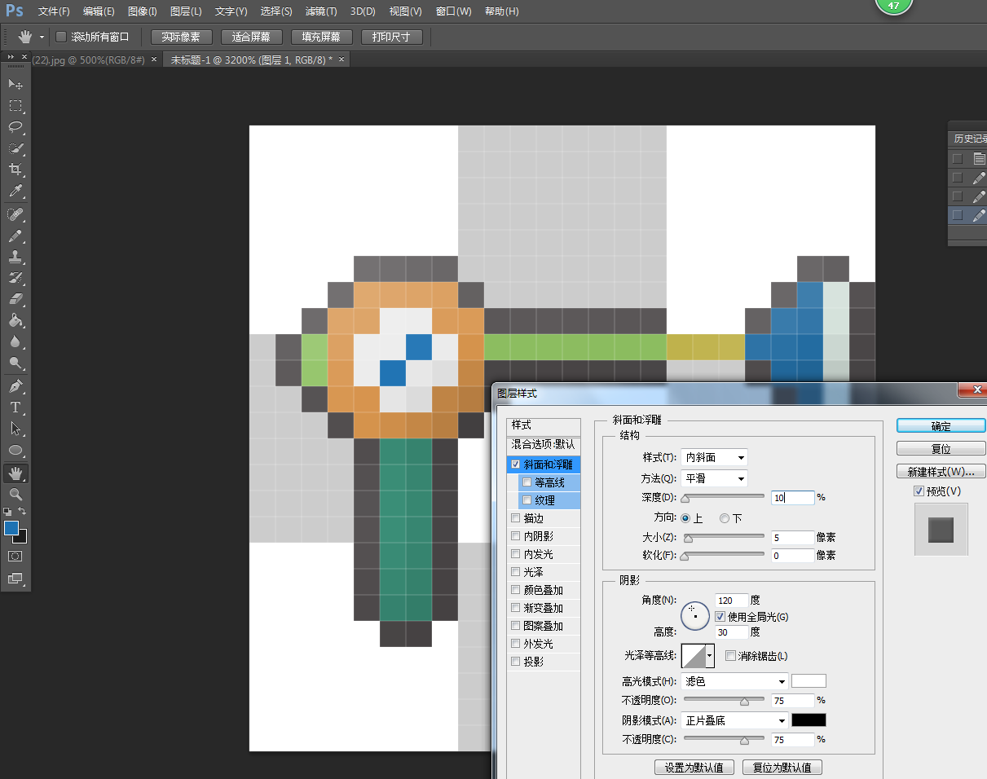Image resolution: width=987 pixels, height=779 pixels.
Task: Open the Hand tool preset picker arrow
Action: pos(42,37)
